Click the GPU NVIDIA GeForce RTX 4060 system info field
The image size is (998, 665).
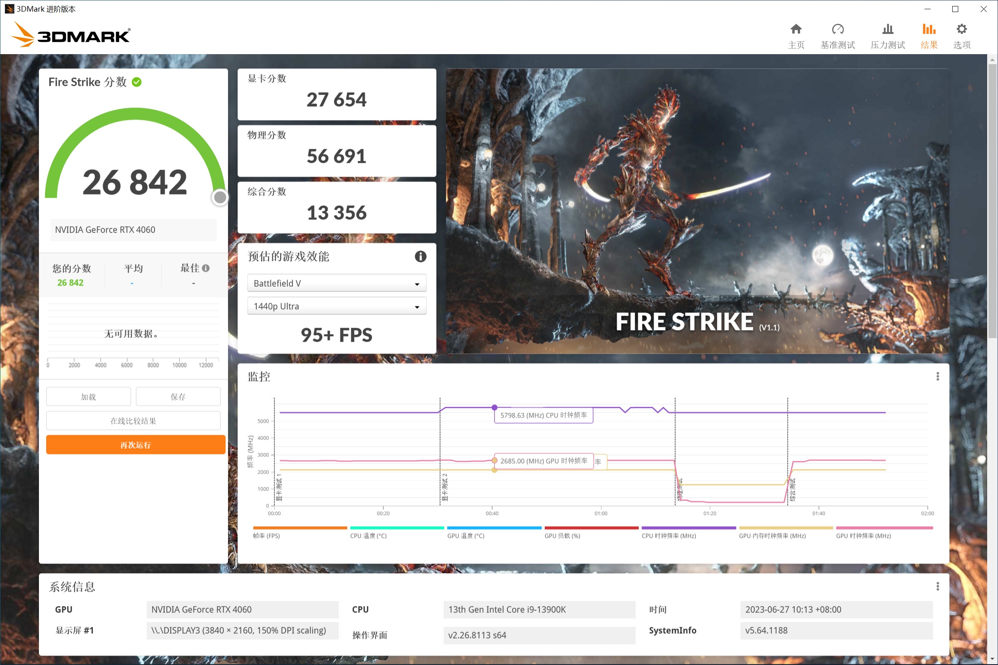[x=242, y=609]
